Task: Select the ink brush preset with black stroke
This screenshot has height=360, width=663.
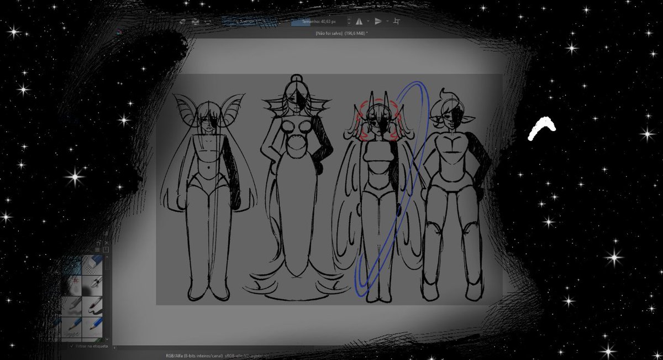Action: pyautogui.click(x=92, y=306)
